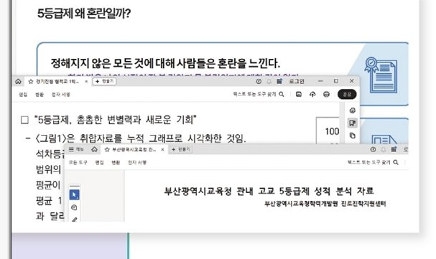Click the slide title 5등급제 왜 혼란일까?
Viewport: 436px width, 259px height.
tap(84, 13)
